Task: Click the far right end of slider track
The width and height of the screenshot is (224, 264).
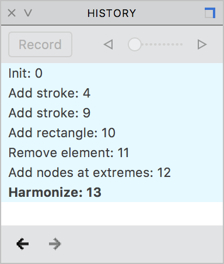Action: 181,44
